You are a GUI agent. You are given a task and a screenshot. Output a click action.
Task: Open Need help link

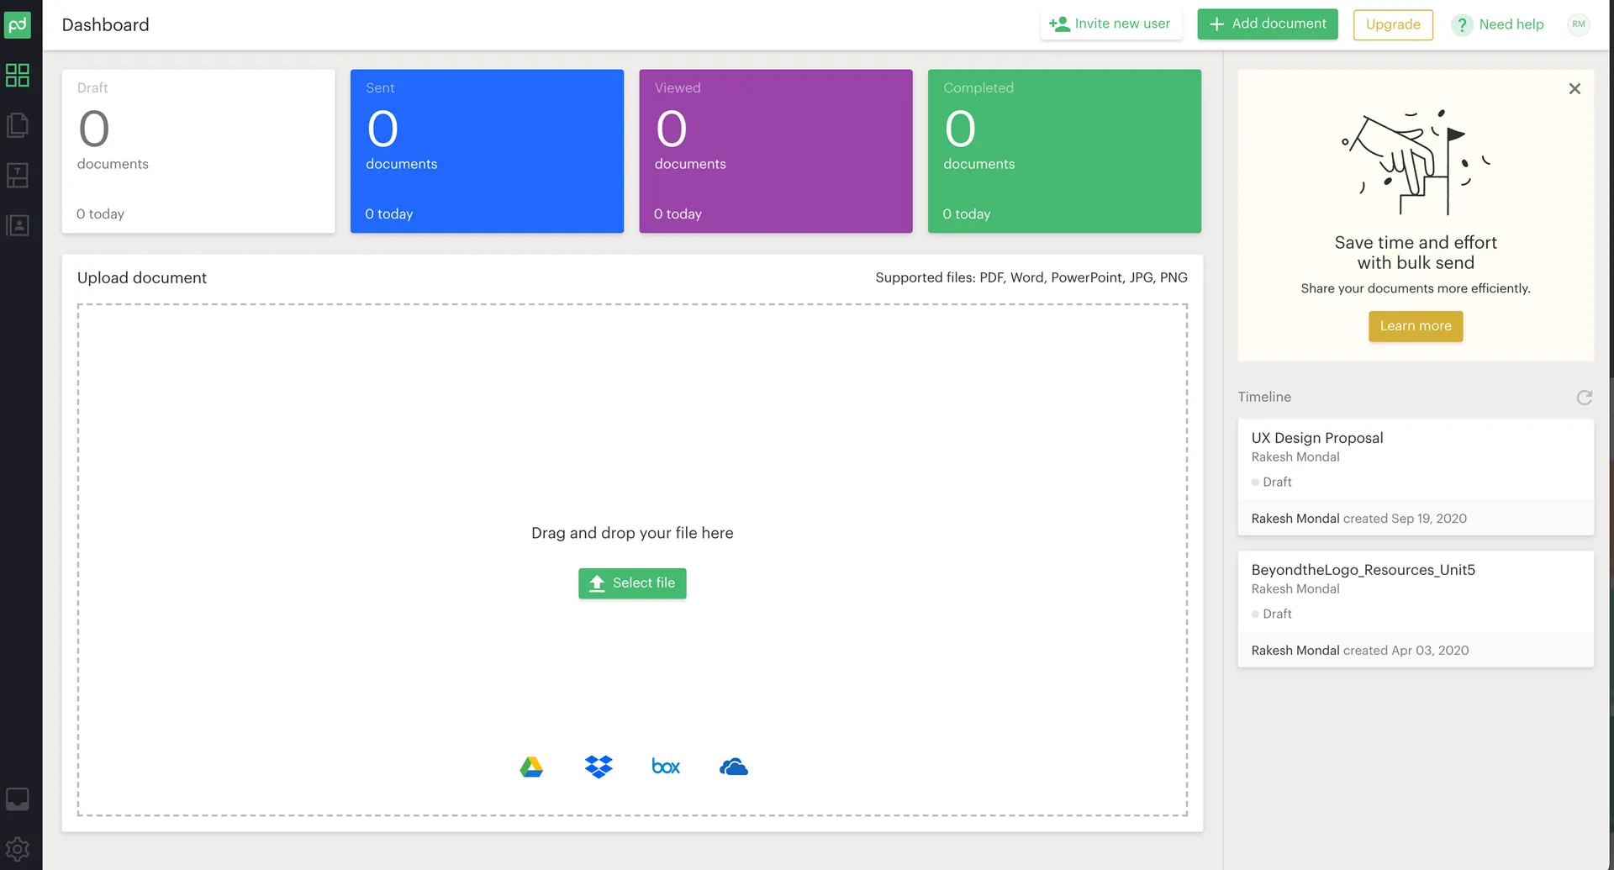[1498, 24]
